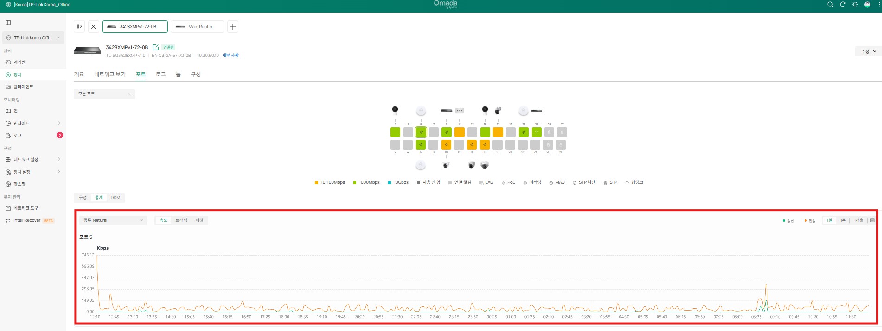This screenshot has width=882, height=331.
Task: Click the refresh icon in header
Action: (843, 5)
